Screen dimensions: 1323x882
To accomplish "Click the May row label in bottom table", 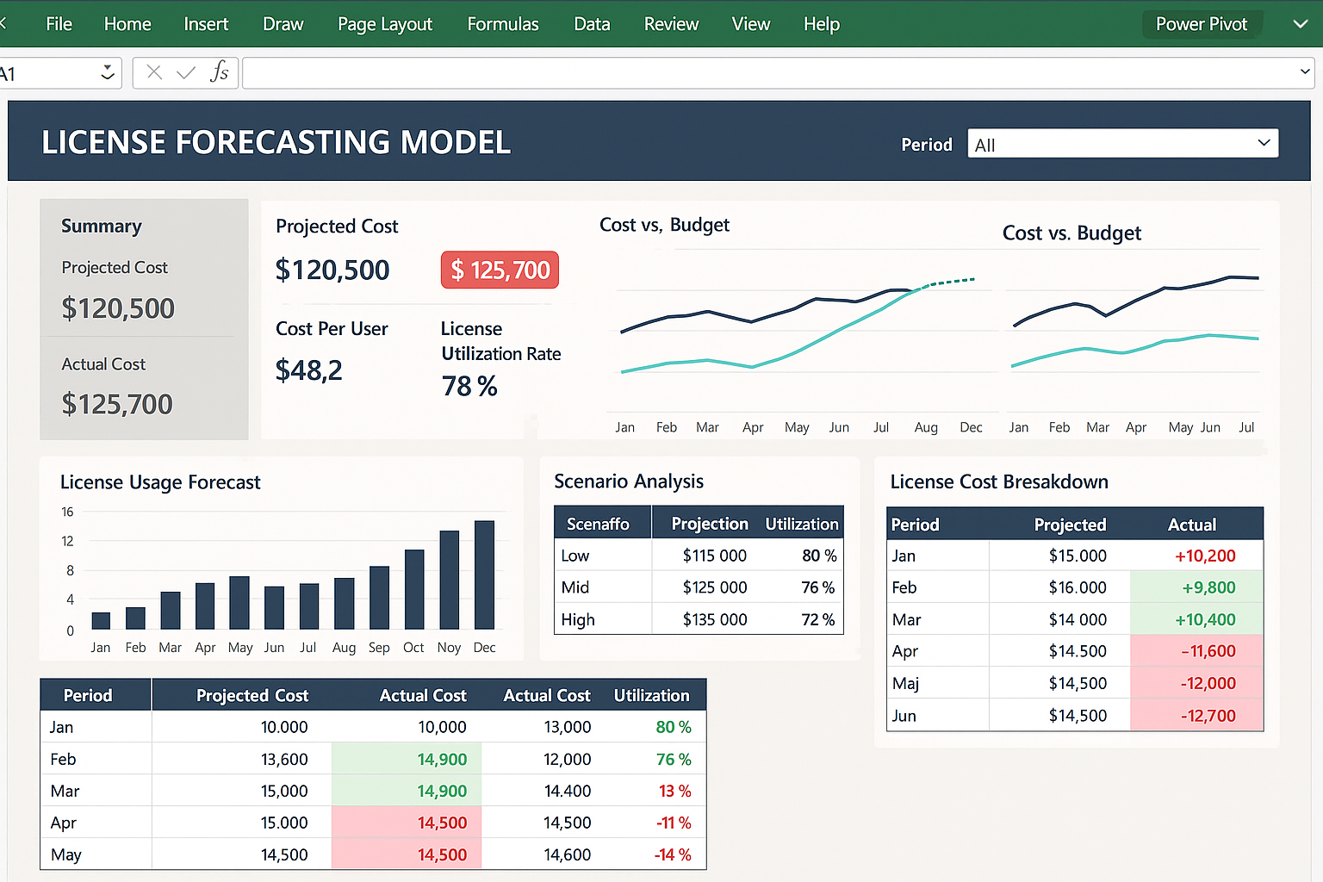I will click(66, 854).
